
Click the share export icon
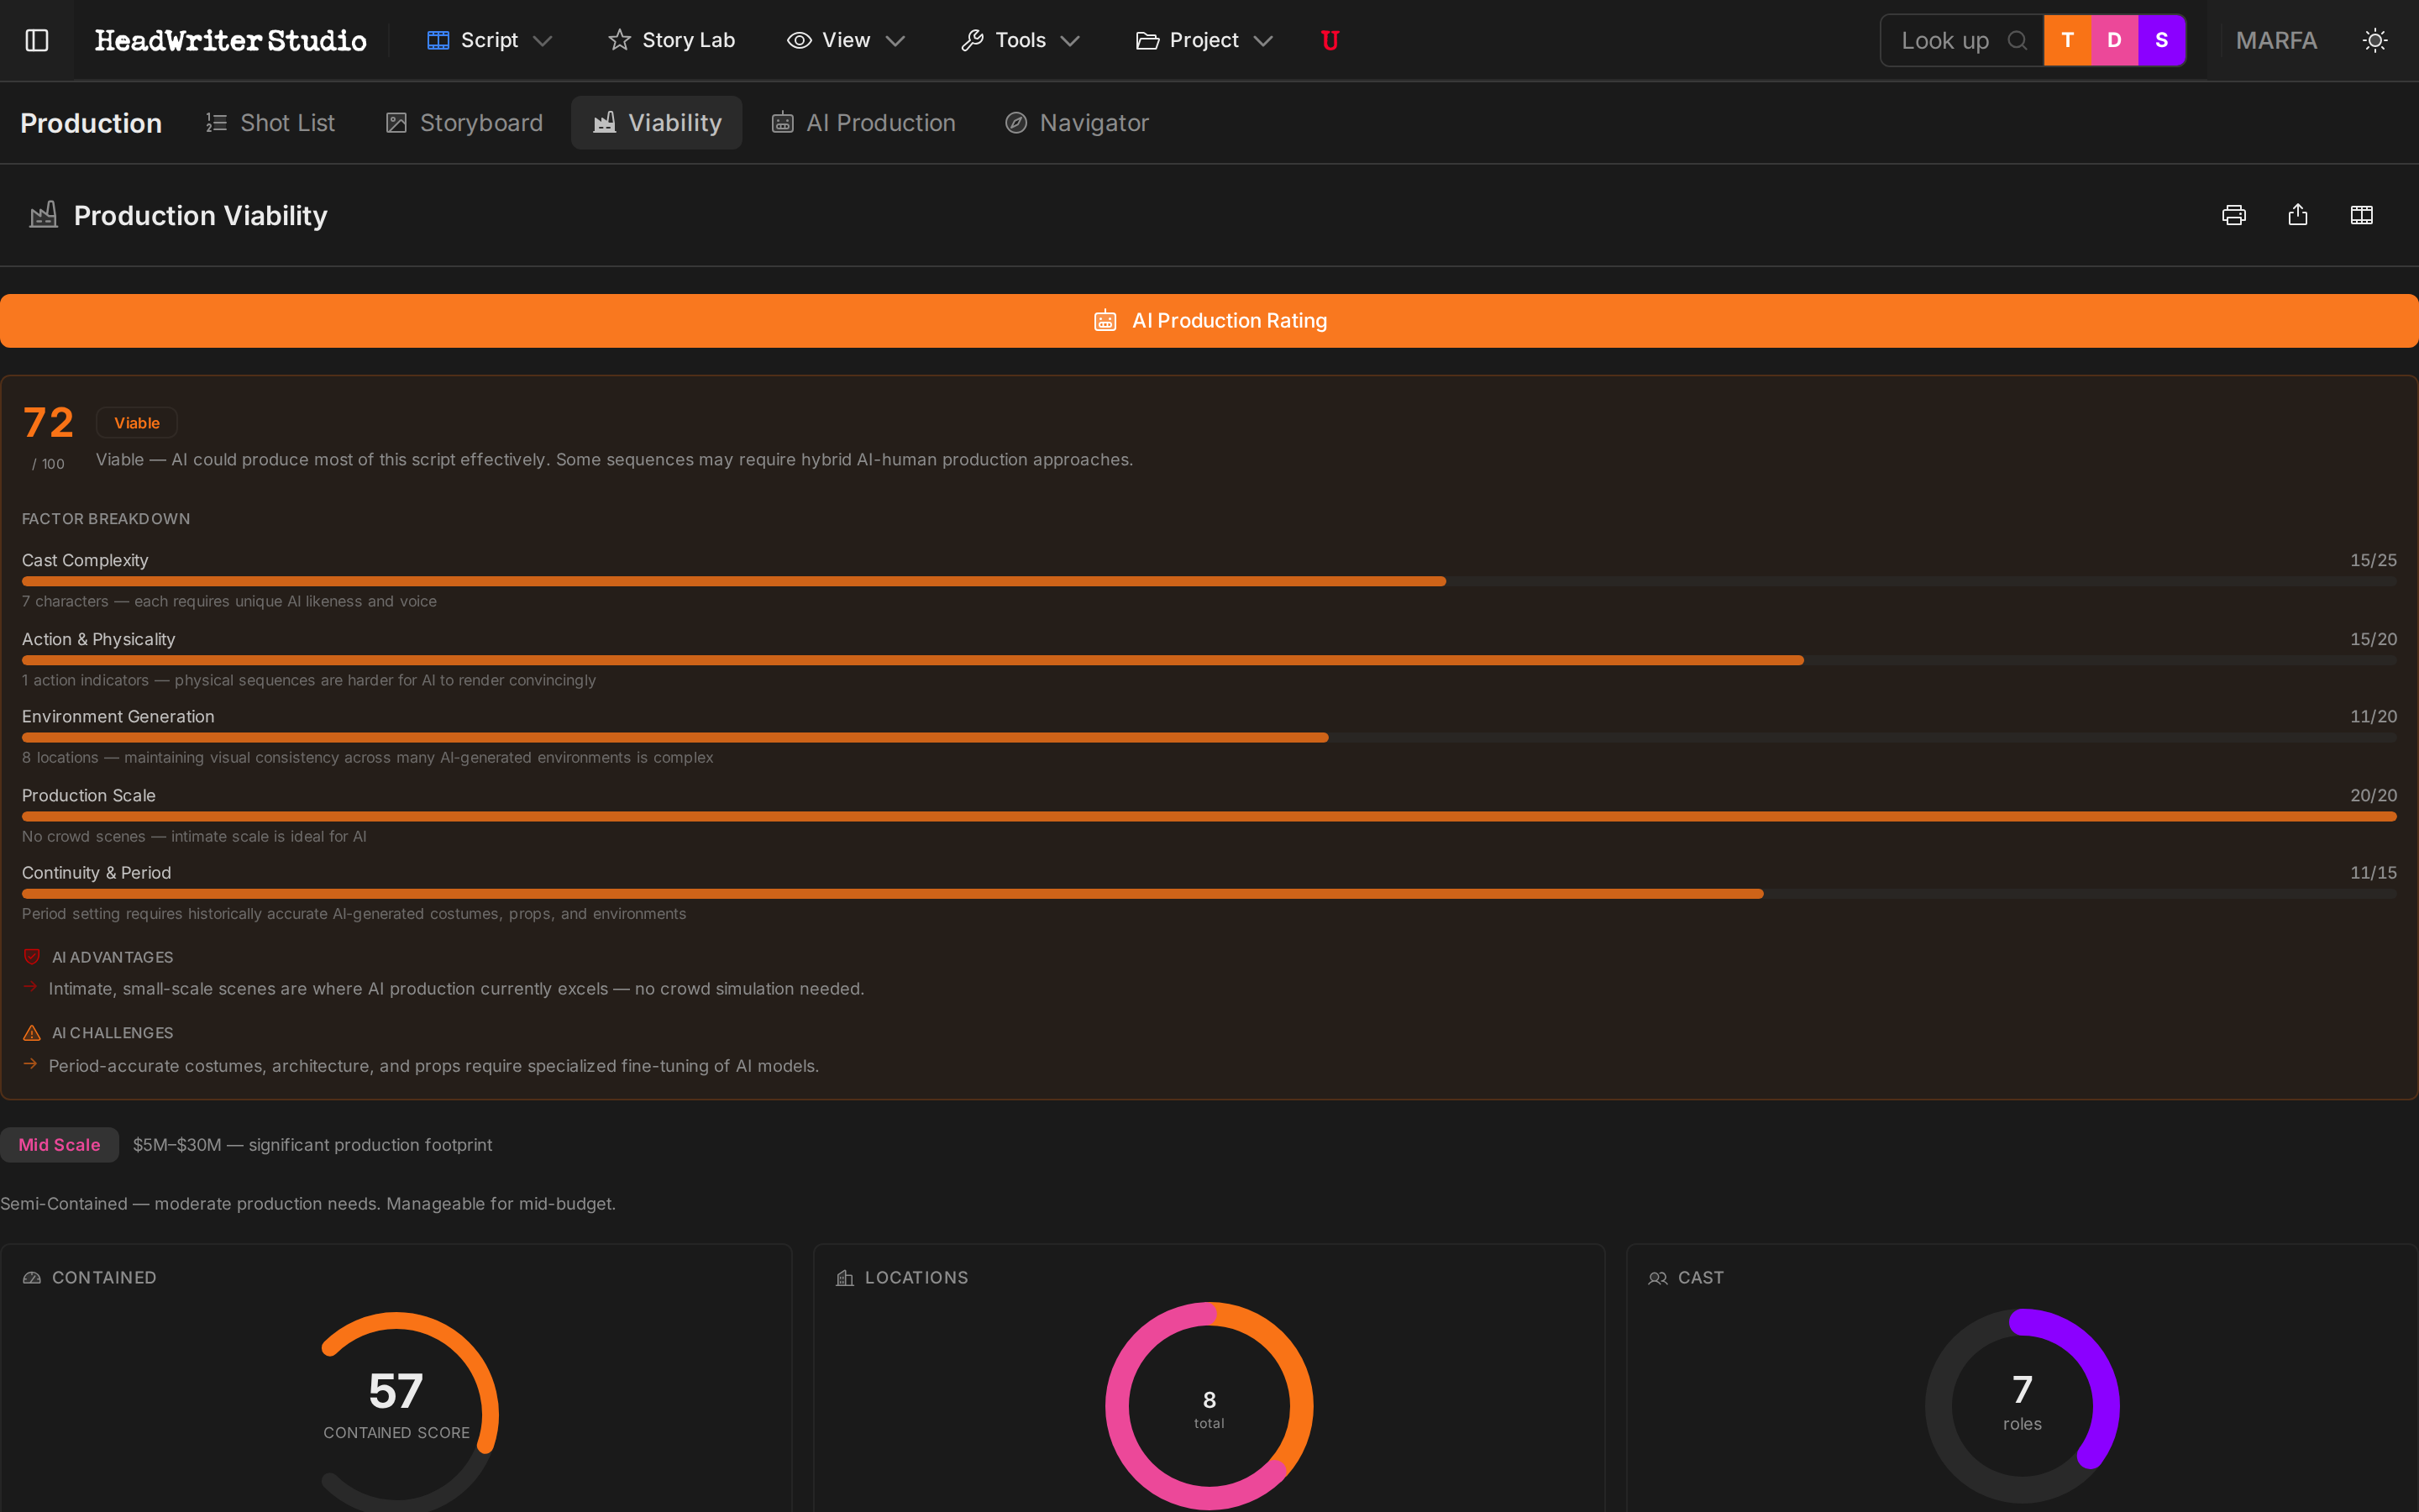(x=2297, y=215)
